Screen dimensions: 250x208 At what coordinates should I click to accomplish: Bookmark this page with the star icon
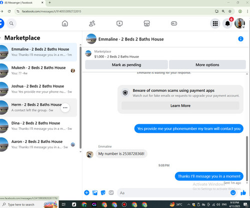[230, 11]
